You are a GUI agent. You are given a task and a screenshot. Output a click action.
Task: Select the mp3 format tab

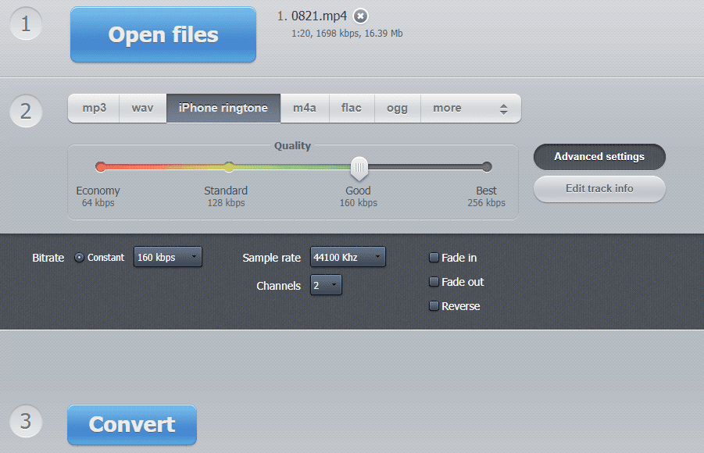click(x=94, y=109)
